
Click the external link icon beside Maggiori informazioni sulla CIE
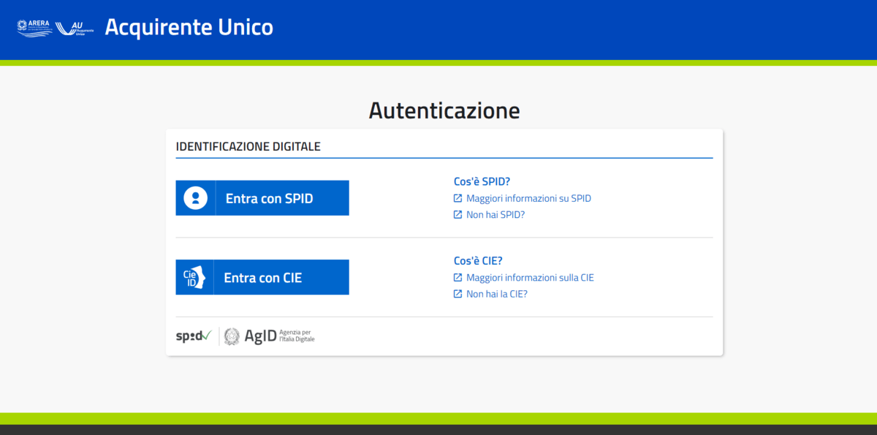point(457,277)
